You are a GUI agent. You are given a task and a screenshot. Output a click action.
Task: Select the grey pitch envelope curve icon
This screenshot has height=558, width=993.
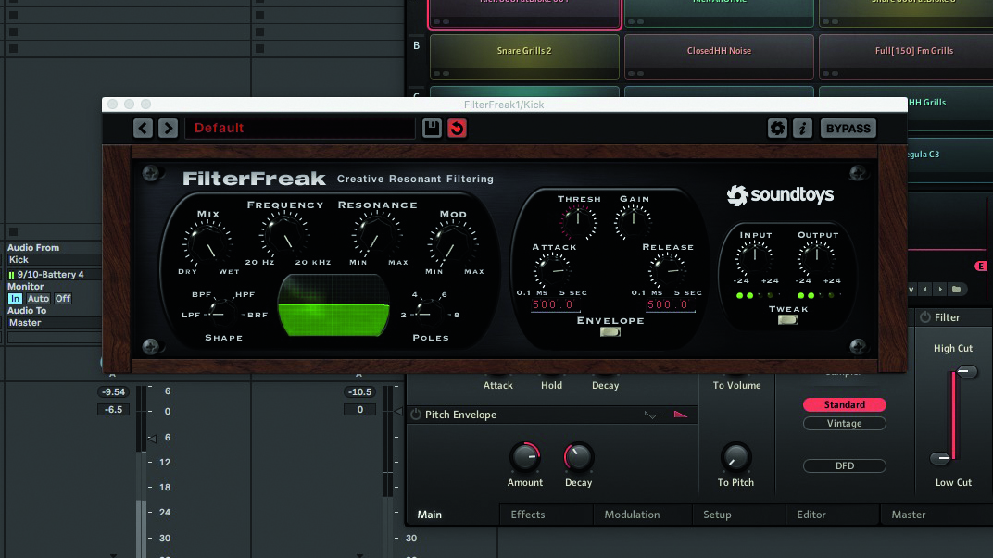tap(654, 415)
